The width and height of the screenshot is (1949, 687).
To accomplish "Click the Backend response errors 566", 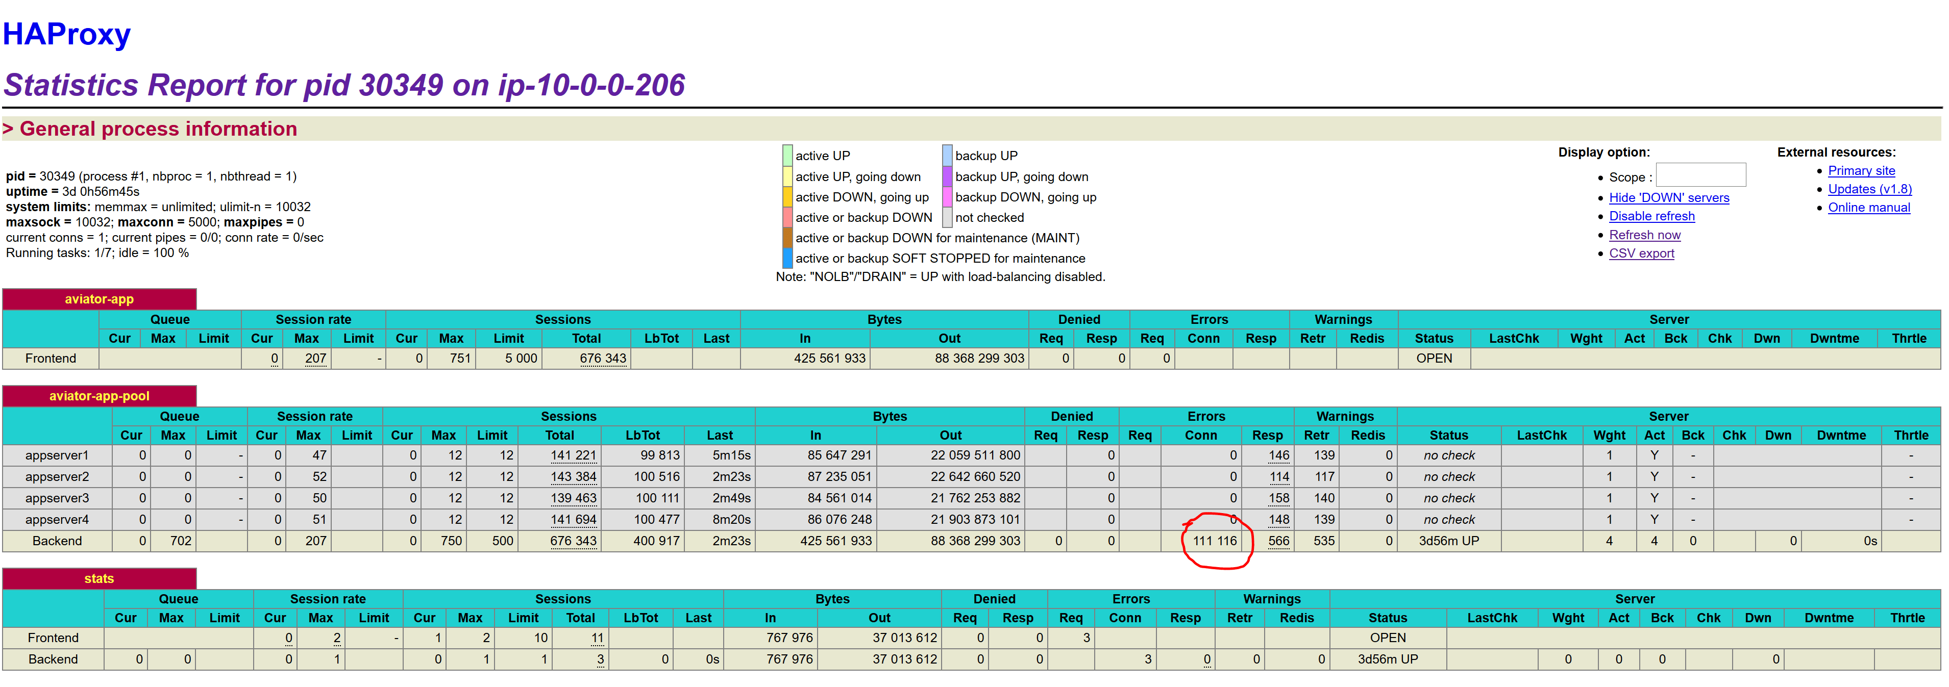I will [x=1278, y=541].
